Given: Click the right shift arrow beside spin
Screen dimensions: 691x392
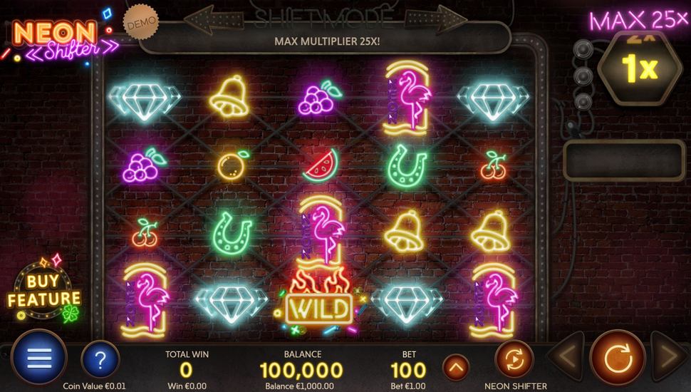Looking at the screenshot, I should (x=670, y=357).
